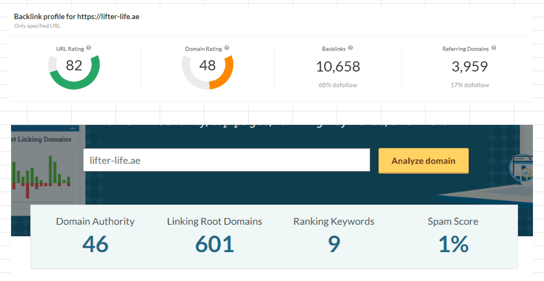Click the Only specified URL subtitle

[x=37, y=26]
